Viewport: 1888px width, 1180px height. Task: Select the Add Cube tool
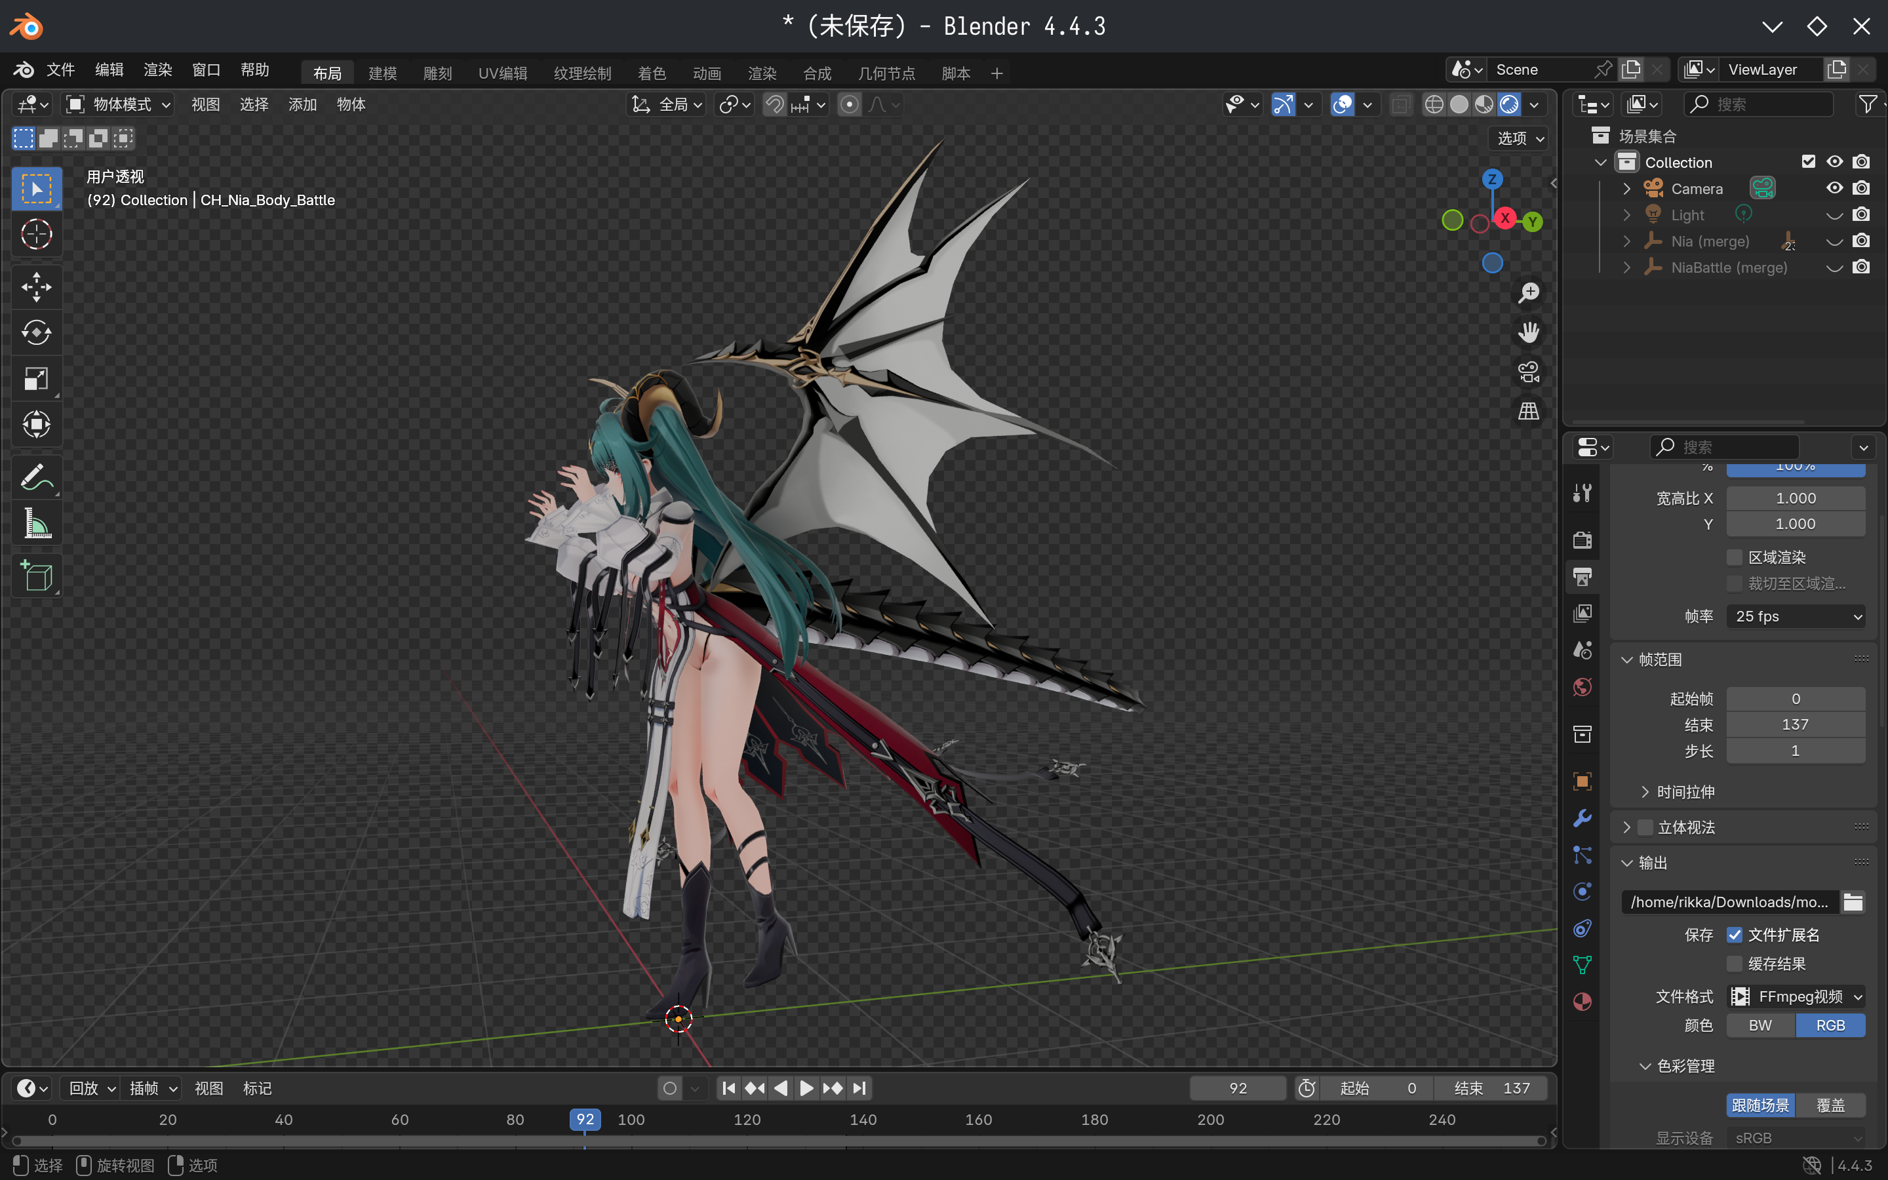[x=37, y=575]
